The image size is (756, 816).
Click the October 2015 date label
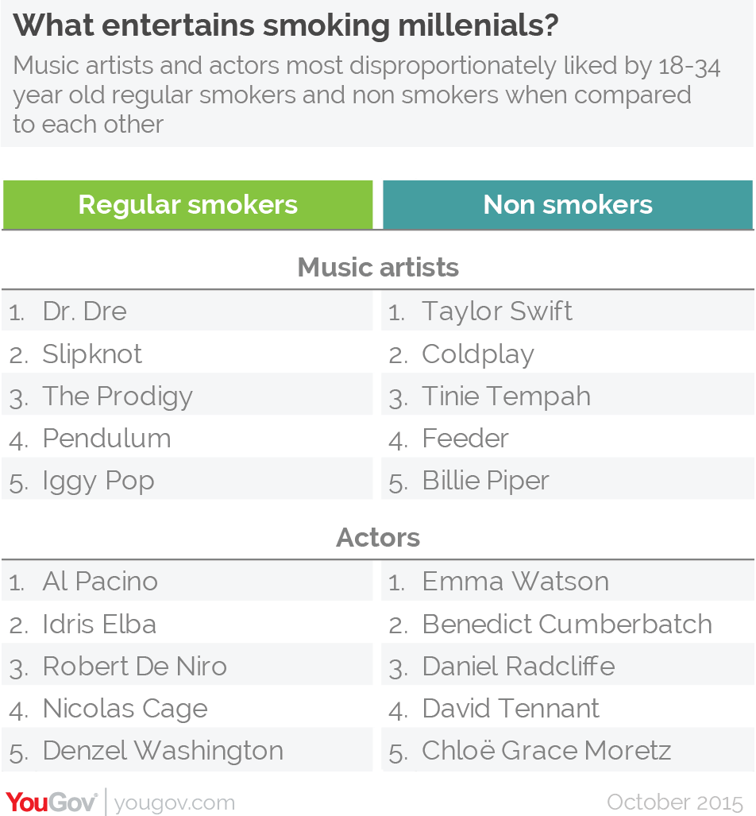click(675, 802)
